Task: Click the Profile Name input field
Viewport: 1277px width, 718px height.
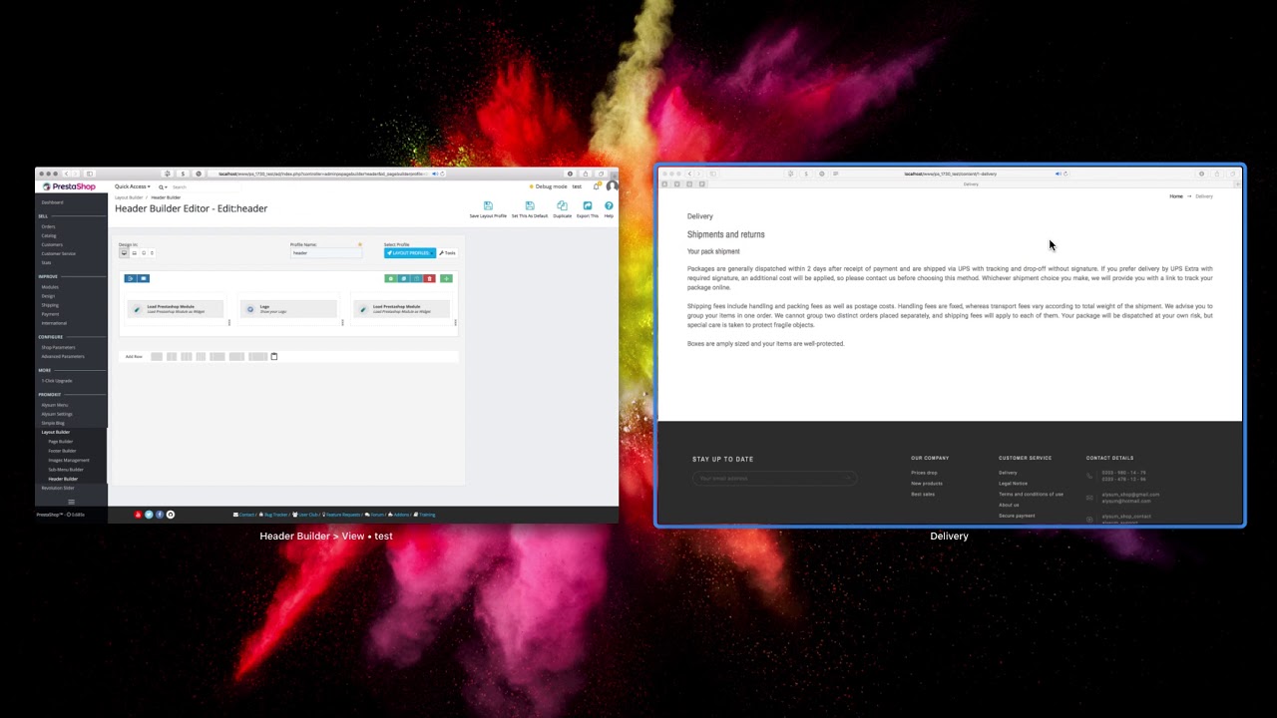Action: click(325, 253)
